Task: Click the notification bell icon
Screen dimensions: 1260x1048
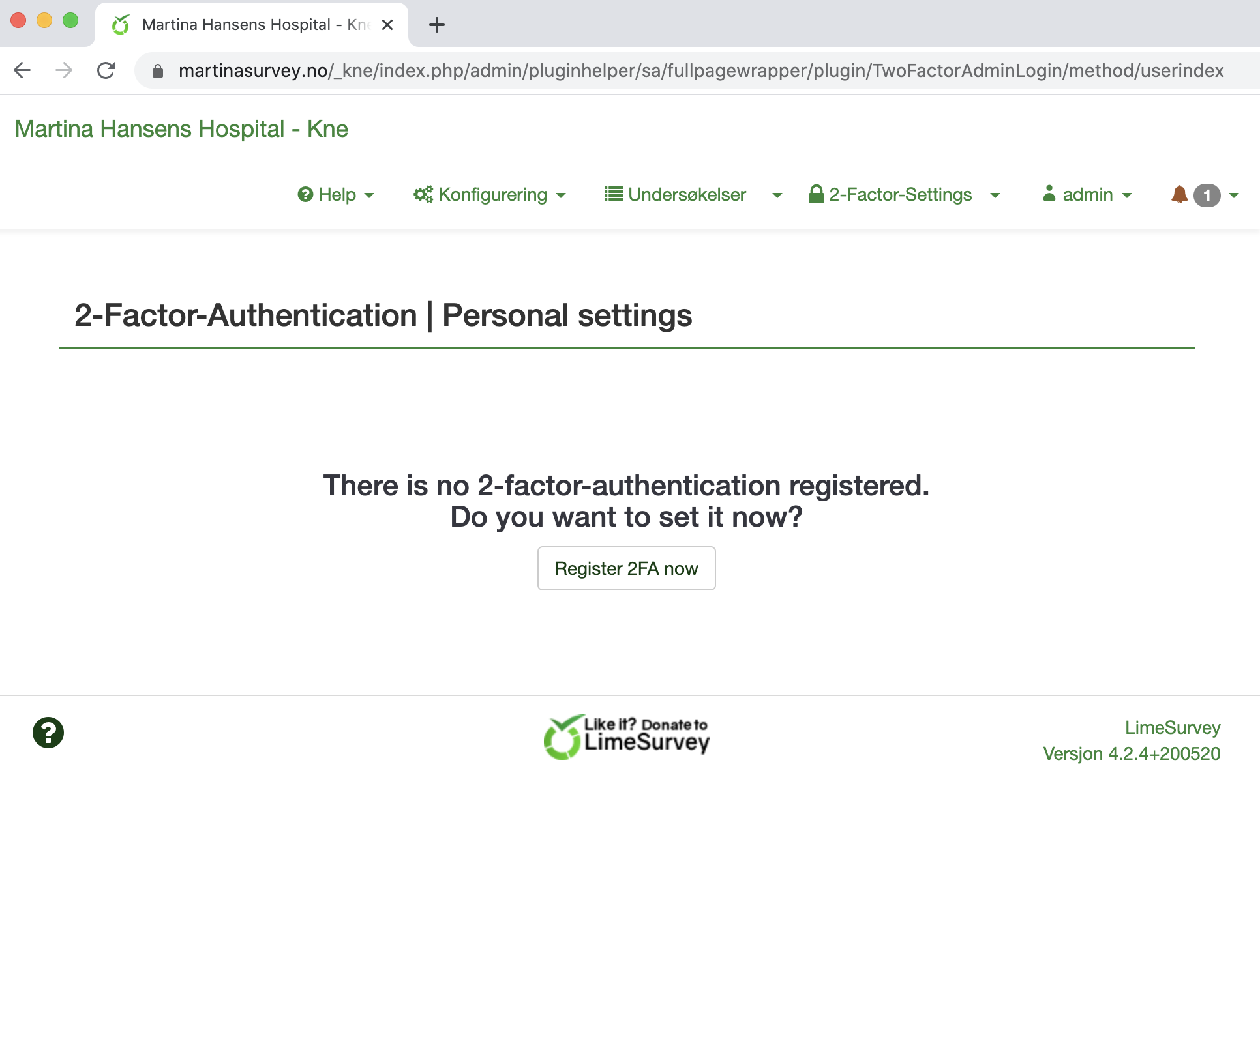Action: (x=1179, y=194)
